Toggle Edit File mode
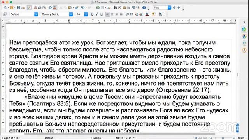This screenshot has height=140, width=249. 29,7
